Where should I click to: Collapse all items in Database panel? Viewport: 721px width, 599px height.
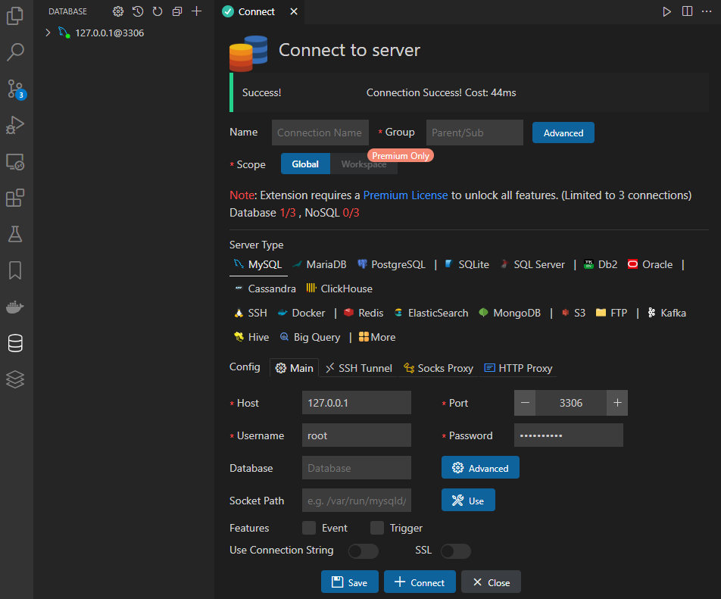coord(177,11)
